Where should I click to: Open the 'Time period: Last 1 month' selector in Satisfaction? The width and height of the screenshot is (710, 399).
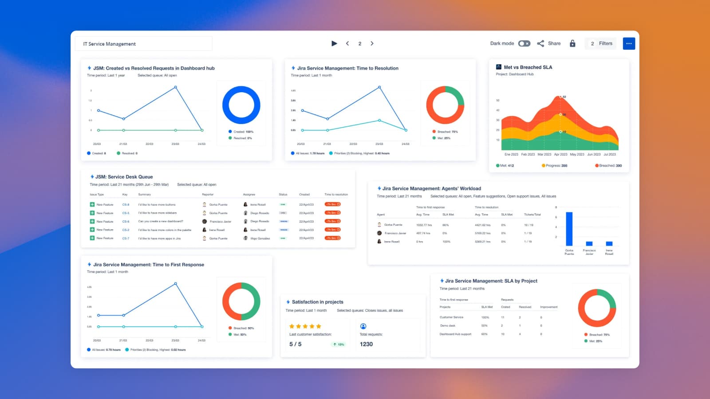click(306, 310)
